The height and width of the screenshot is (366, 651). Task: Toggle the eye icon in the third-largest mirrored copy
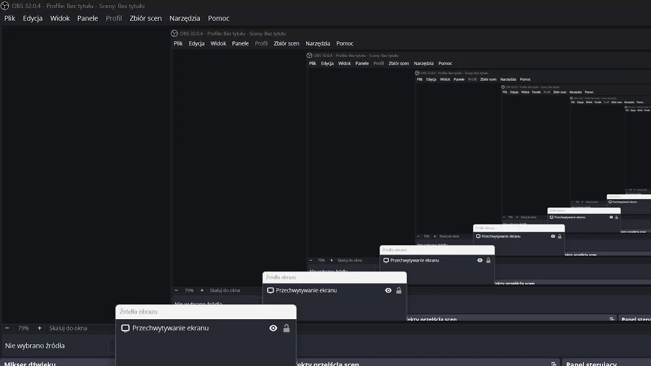(553, 236)
